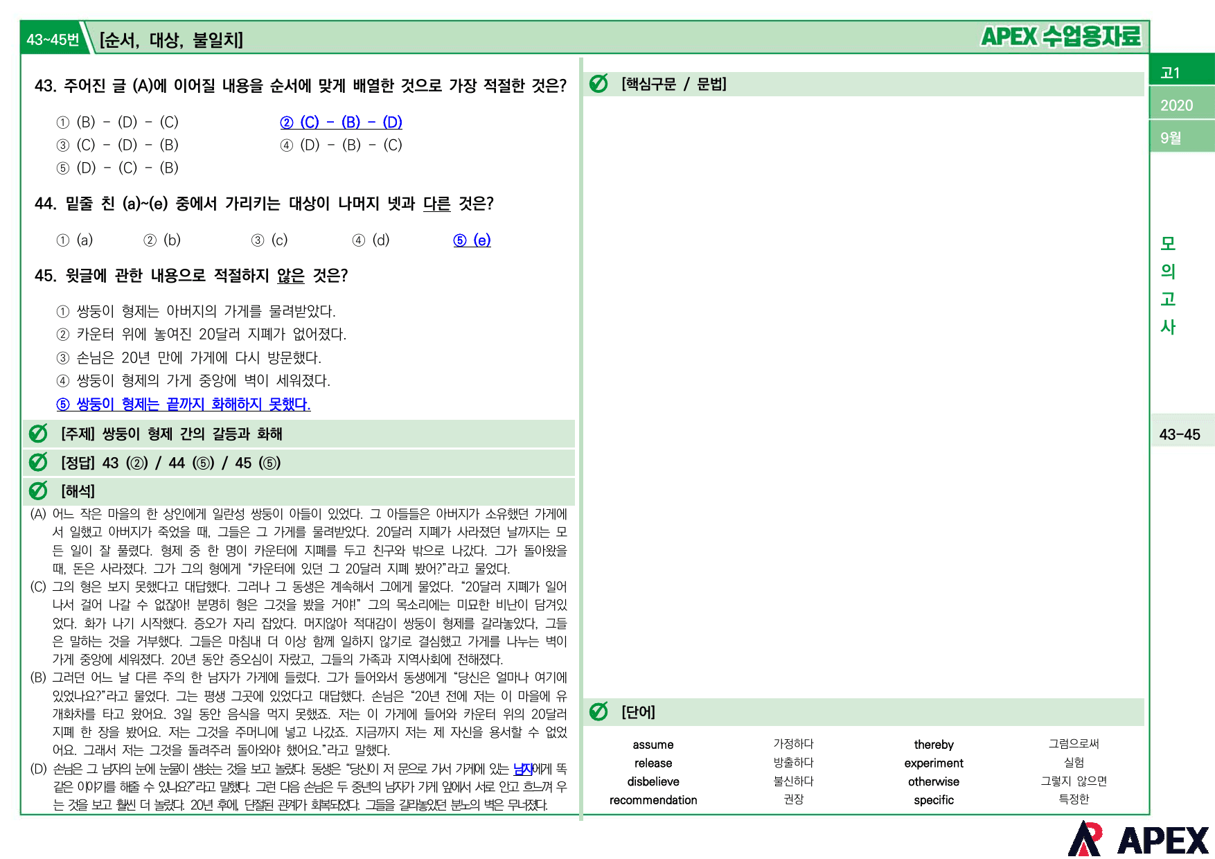Click the underlined 남자 word in paragraph (D)
Viewport: 1215px width, 859px height.
pos(523,769)
